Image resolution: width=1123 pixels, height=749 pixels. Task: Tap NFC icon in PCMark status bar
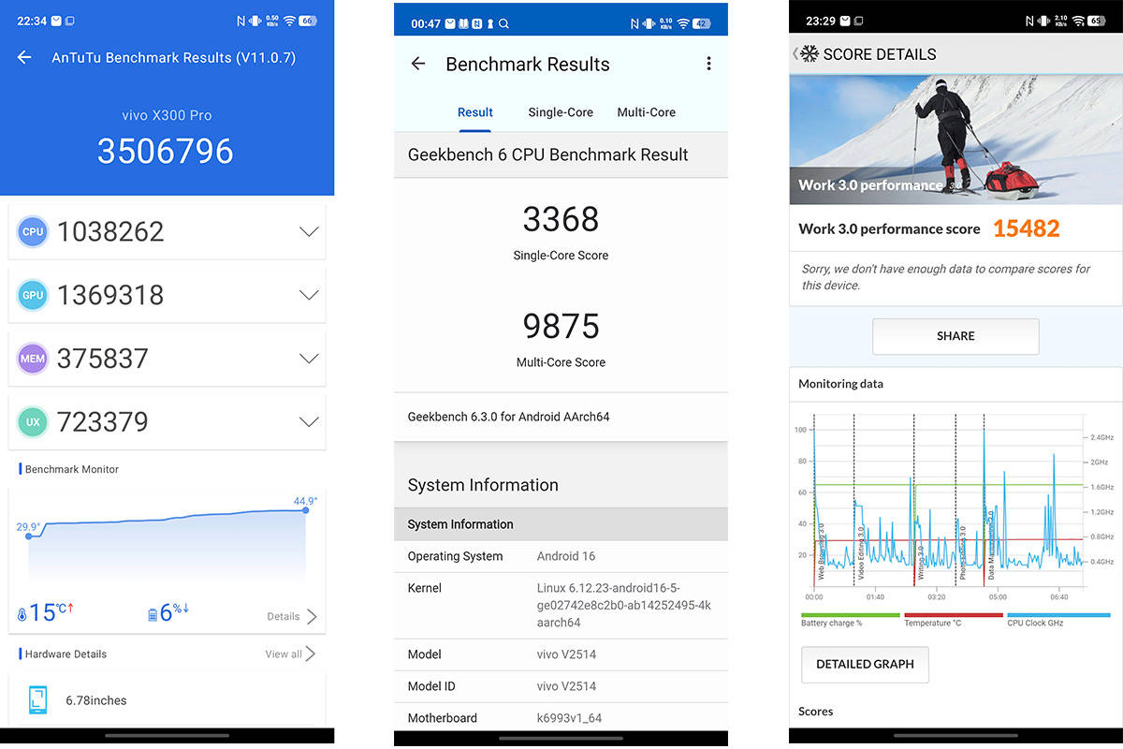pyautogui.click(x=1028, y=20)
